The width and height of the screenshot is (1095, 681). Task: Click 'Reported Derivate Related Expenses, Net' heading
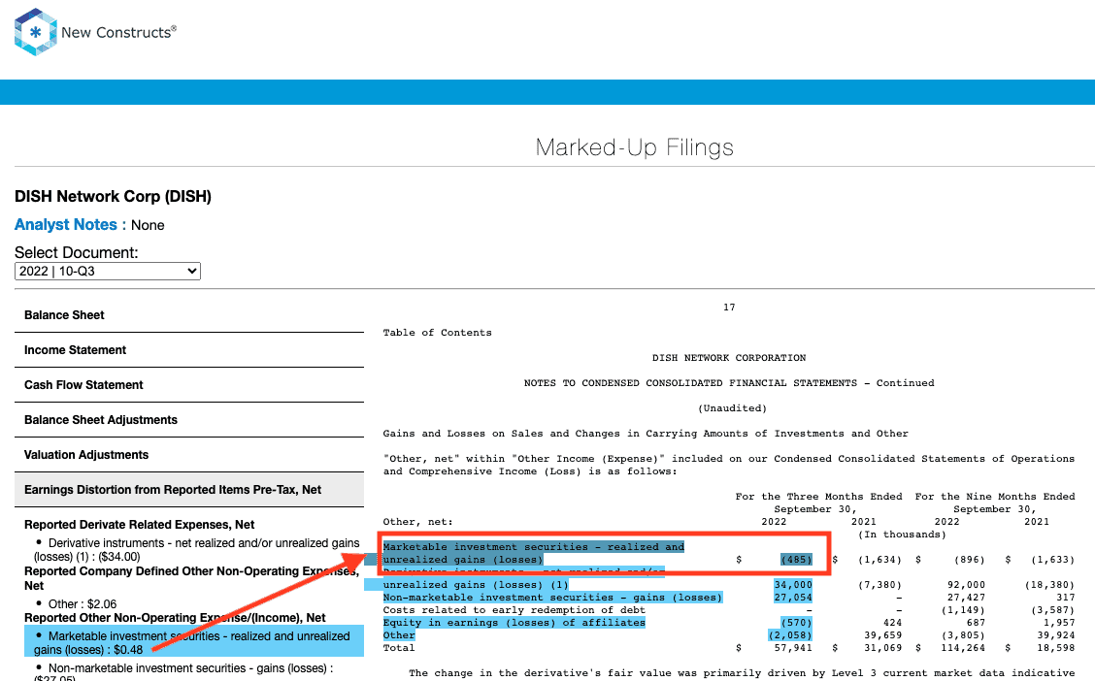139,525
